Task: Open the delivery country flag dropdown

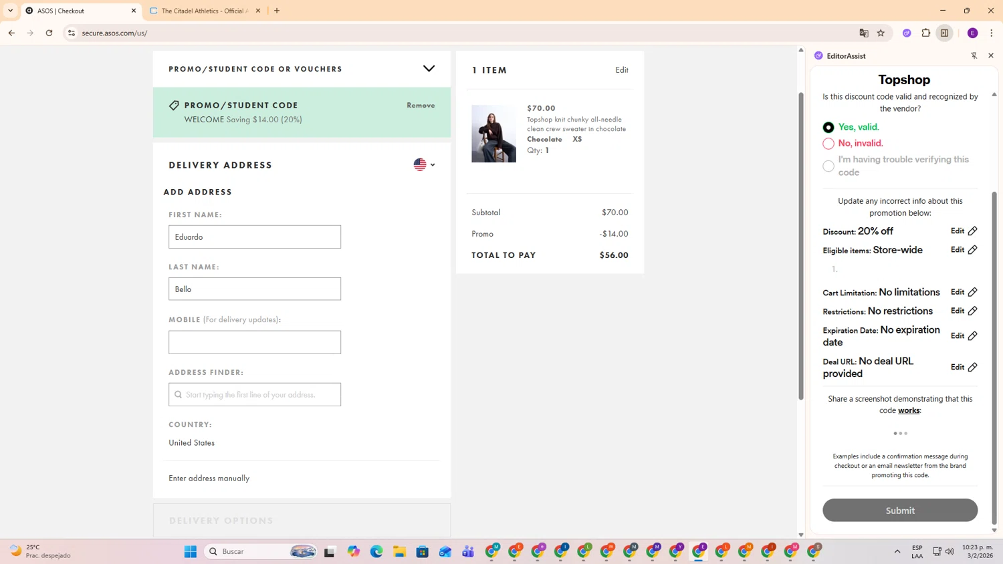Action: coord(424,164)
